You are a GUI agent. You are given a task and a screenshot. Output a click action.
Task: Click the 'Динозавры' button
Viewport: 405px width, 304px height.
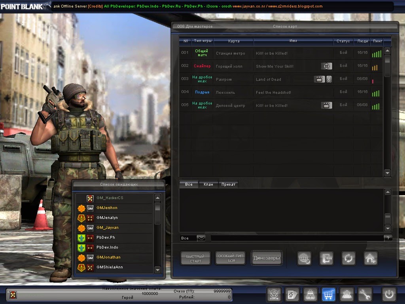pyautogui.click(x=267, y=258)
